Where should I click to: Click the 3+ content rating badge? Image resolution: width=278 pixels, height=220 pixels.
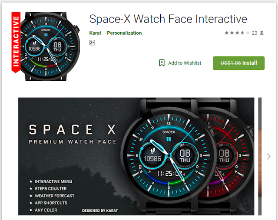92,43
